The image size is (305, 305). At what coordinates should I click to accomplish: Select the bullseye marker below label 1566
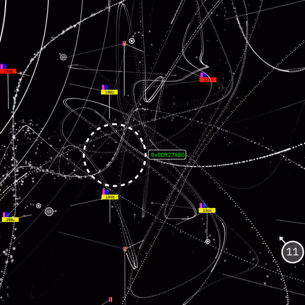[x=207, y=242]
